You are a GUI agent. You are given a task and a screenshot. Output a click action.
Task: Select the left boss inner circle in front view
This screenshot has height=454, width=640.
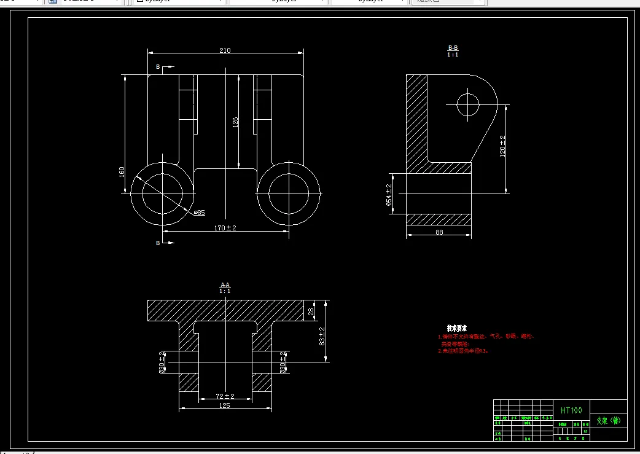coord(162,194)
